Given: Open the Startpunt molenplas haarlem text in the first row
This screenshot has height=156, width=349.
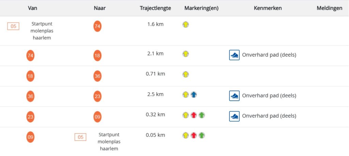Looking at the screenshot, I should [x=42, y=31].
